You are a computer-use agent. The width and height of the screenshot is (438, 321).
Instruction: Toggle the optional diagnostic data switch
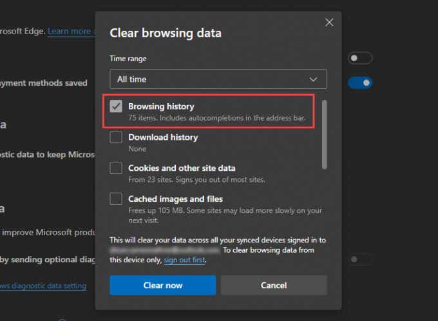[x=360, y=259]
